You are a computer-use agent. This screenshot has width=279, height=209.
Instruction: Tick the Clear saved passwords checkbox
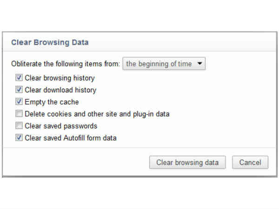19,126
